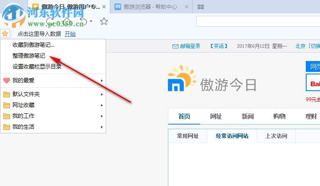
Task: Click the favorites star icon in bookmarks bar
Action: 5,33
